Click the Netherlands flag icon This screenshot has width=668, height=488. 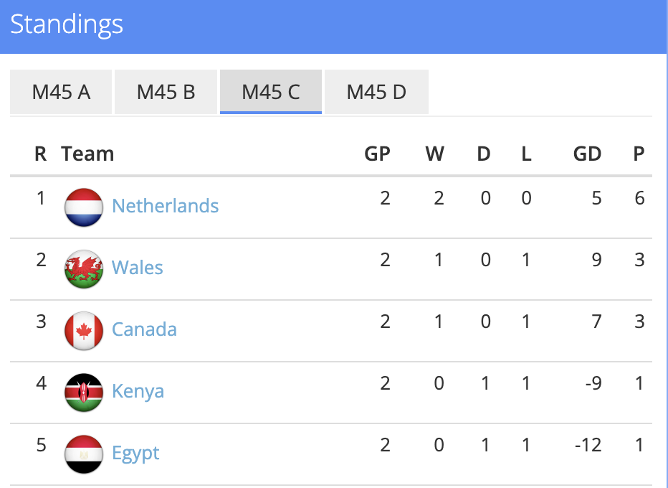83,207
